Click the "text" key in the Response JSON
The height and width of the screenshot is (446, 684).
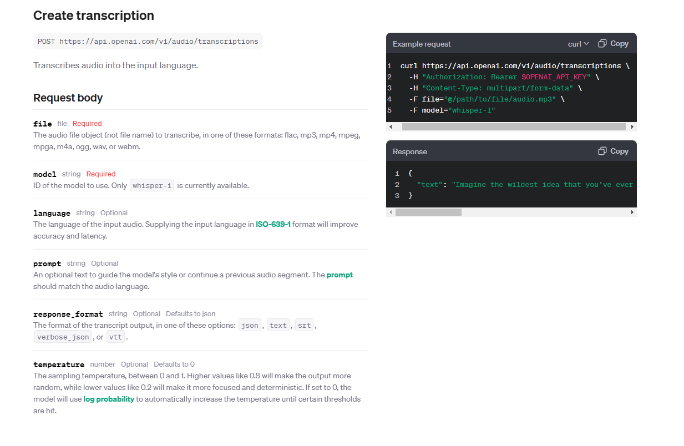pos(430,185)
